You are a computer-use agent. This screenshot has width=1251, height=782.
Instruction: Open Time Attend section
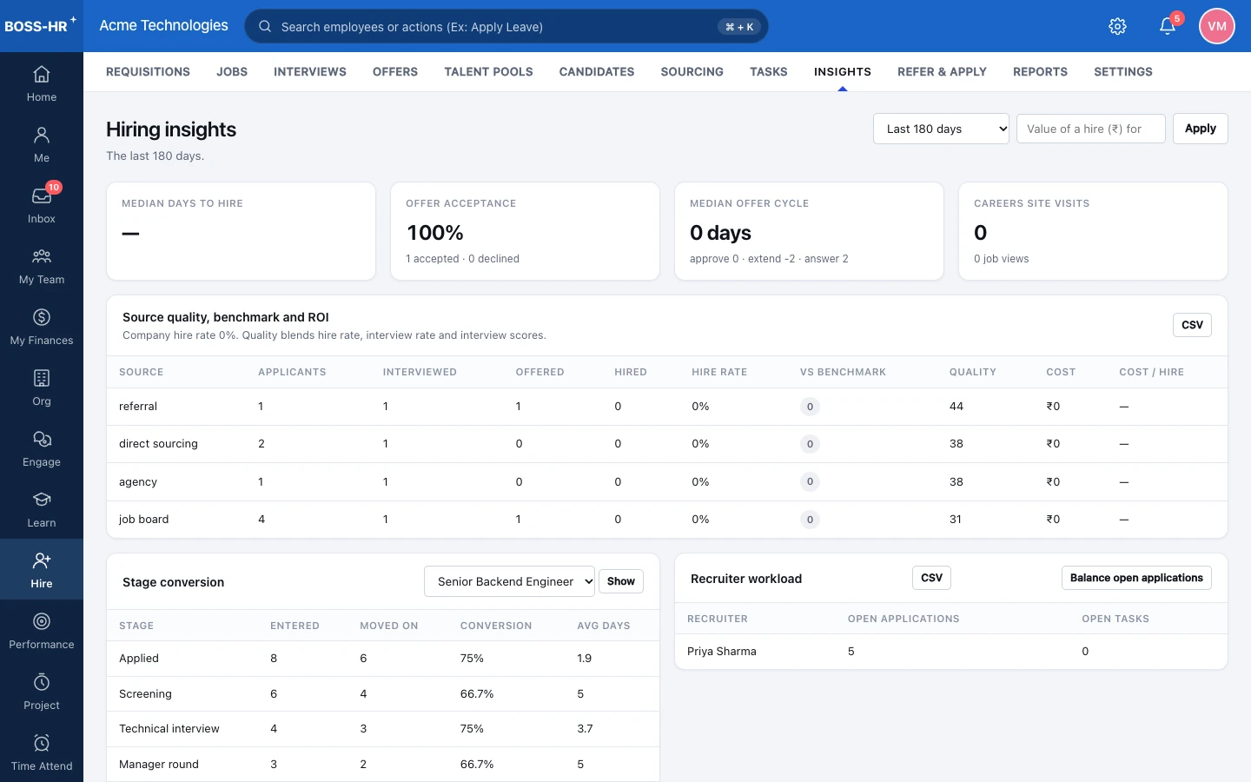pyautogui.click(x=42, y=753)
